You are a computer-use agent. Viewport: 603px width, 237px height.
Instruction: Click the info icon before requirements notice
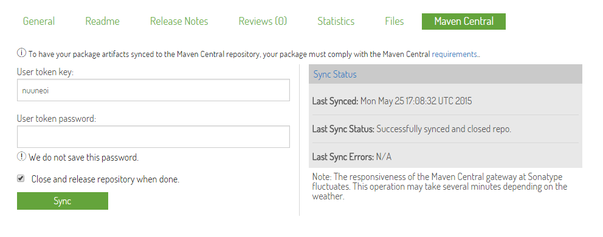click(21, 53)
